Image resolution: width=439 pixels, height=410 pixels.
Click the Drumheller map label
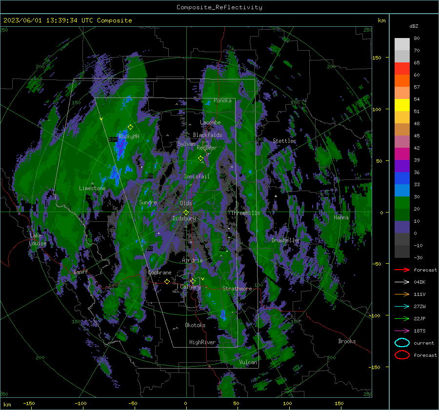point(286,240)
